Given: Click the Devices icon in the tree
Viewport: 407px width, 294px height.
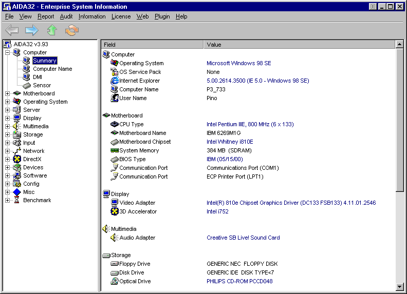Looking at the screenshot, I should pyautogui.click(x=17, y=167).
